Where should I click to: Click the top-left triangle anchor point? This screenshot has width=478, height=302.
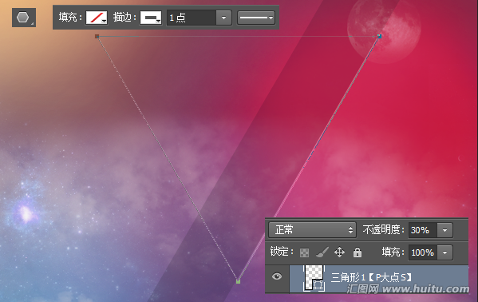[97, 36]
